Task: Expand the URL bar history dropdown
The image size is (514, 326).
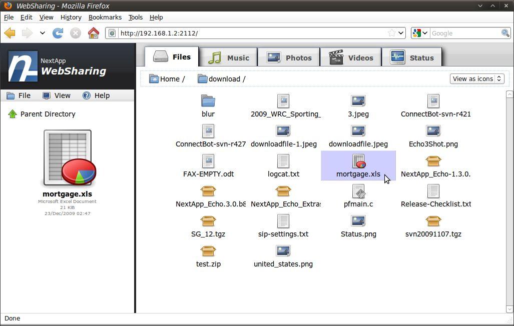Action: [x=401, y=33]
